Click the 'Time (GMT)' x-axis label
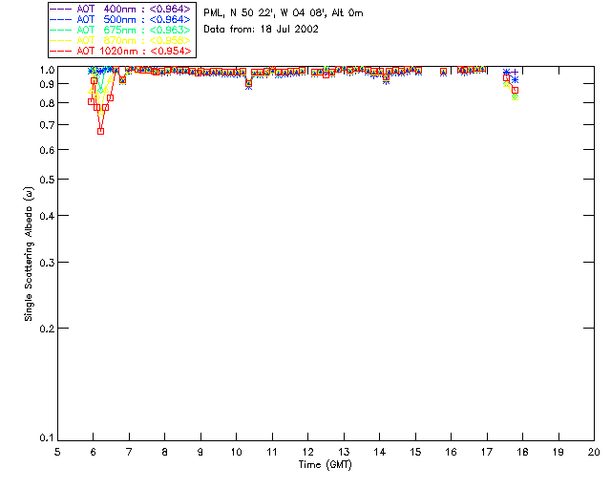This screenshot has height=489, width=611. pos(326,465)
